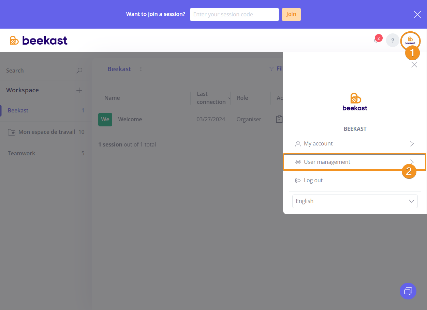Click the BEEKAST account name label
The height and width of the screenshot is (310, 427).
[355, 129]
